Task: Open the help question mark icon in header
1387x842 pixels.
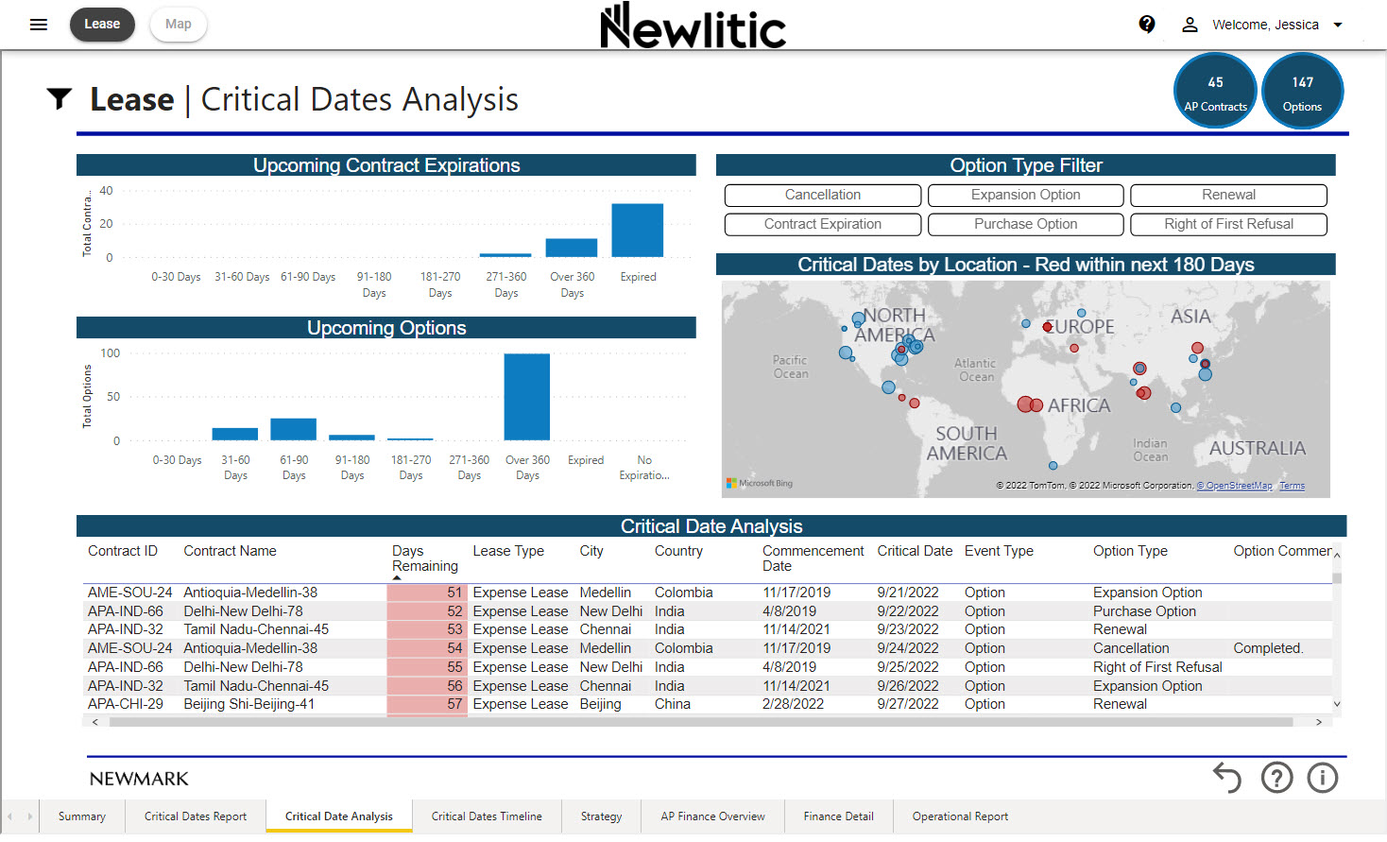Action: point(1147,25)
